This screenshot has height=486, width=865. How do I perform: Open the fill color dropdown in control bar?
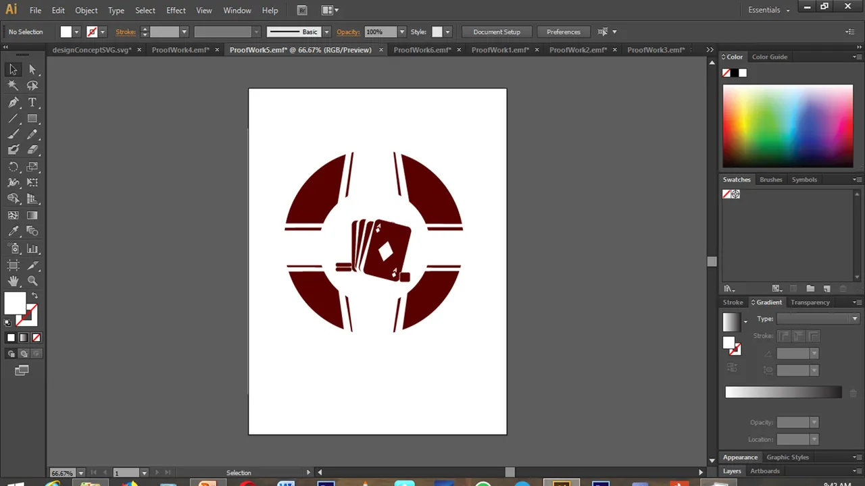[76, 32]
